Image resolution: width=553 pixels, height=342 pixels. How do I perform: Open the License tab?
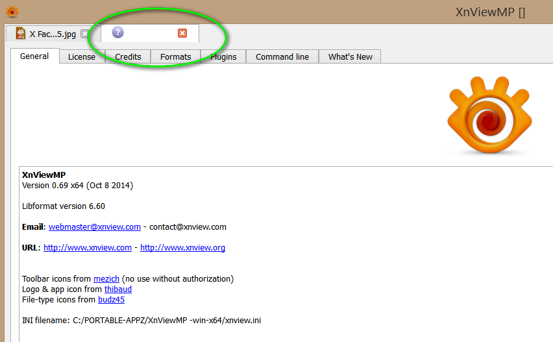click(82, 56)
